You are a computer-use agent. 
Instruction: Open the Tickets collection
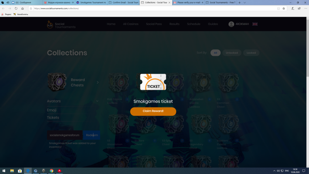53,117
